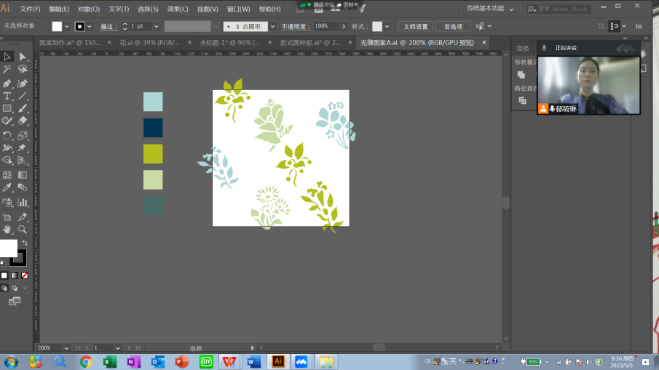Open the 效果(C) menu

pyautogui.click(x=178, y=9)
